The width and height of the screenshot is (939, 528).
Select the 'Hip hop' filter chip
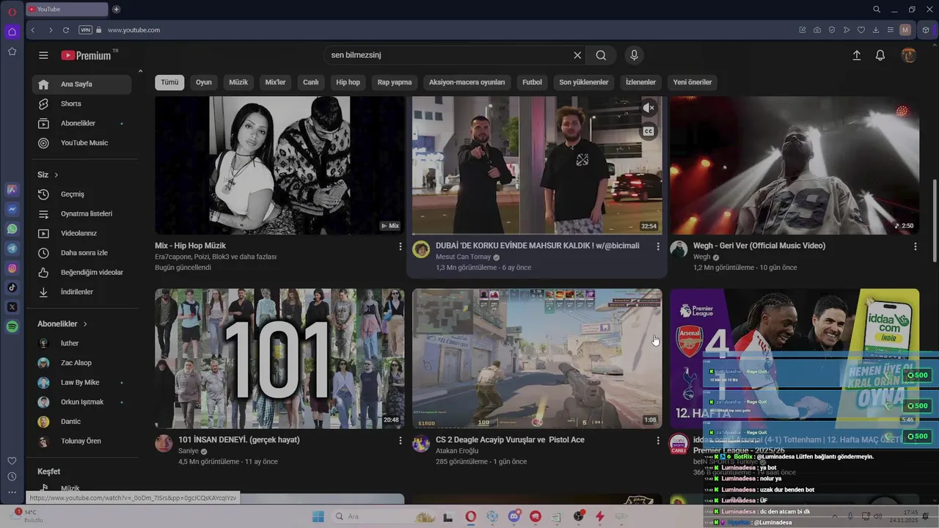(x=348, y=82)
